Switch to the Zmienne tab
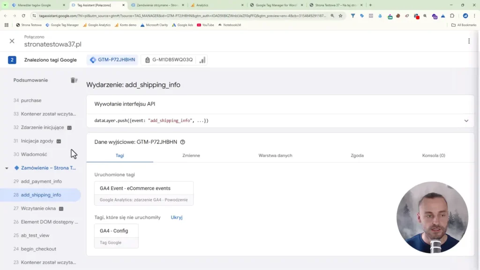480x270 pixels. (191, 156)
